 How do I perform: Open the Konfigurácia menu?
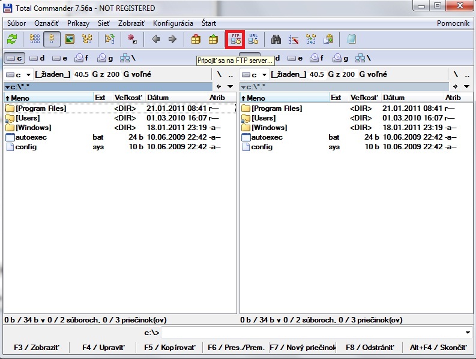coord(173,23)
